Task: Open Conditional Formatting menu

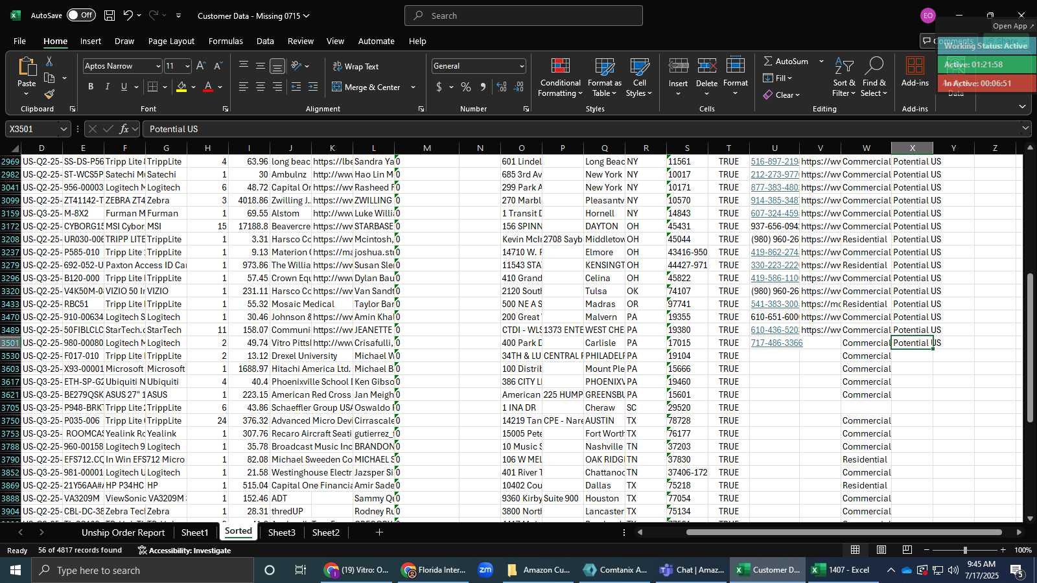Action: pyautogui.click(x=561, y=78)
